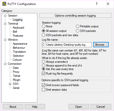Click the question mark help icon in title bar
Image resolution: width=114 pixels, height=111 pixels.
click(x=97, y=4)
